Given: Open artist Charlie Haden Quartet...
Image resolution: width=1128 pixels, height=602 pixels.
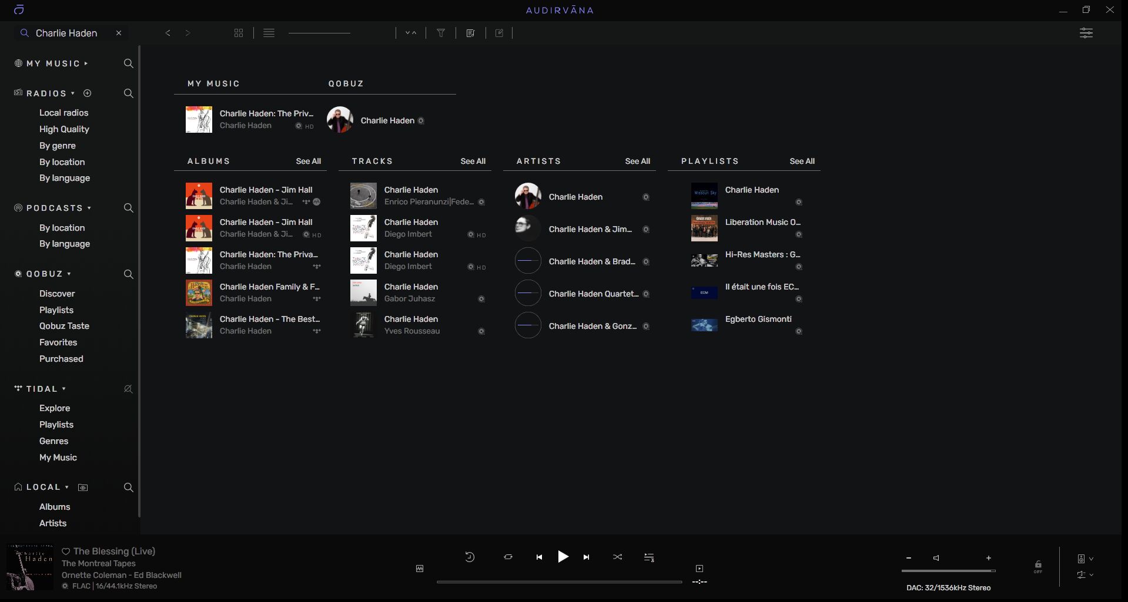Looking at the screenshot, I should [x=583, y=294].
